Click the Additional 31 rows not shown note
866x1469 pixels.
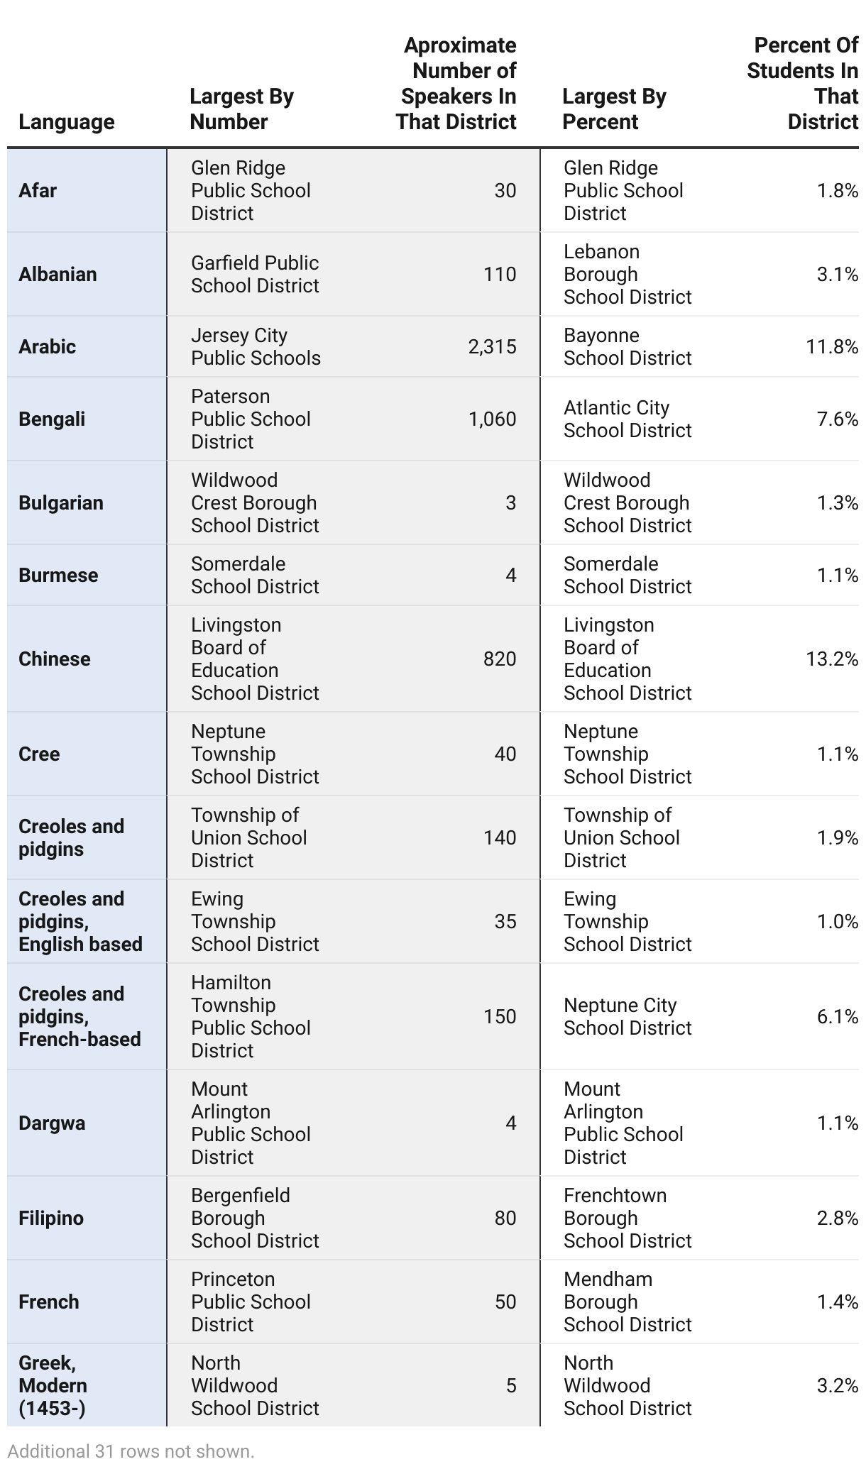[131, 1451]
